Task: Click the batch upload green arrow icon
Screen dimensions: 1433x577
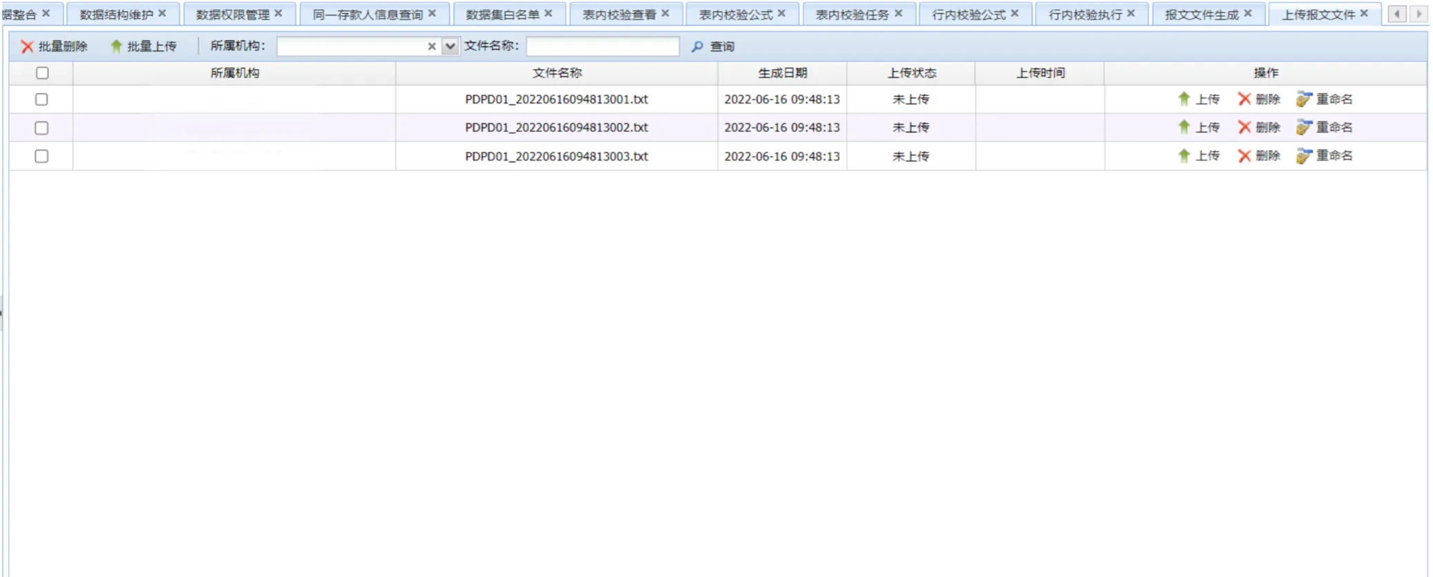Action: (116, 46)
